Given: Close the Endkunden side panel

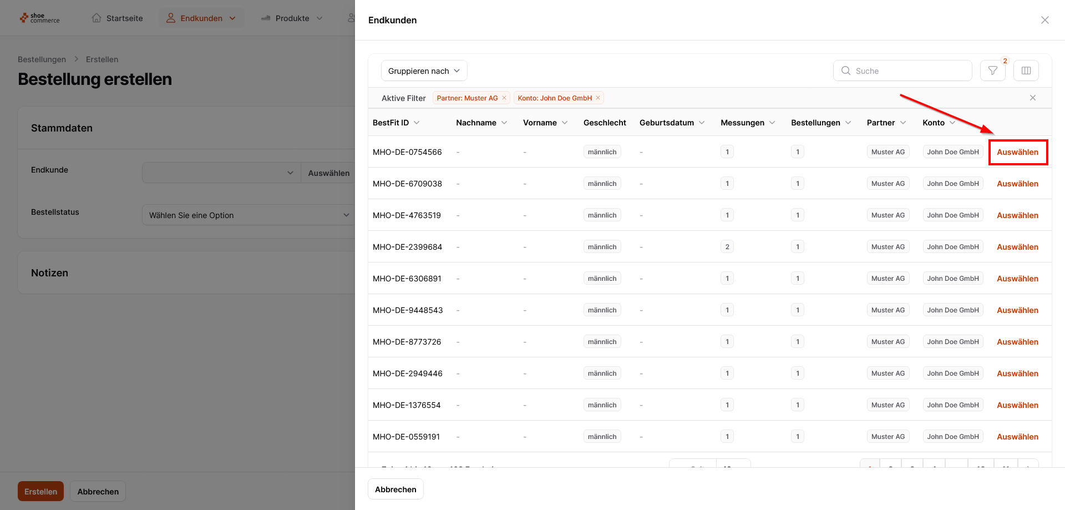Looking at the screenshot, I should tap(1044, 20).
